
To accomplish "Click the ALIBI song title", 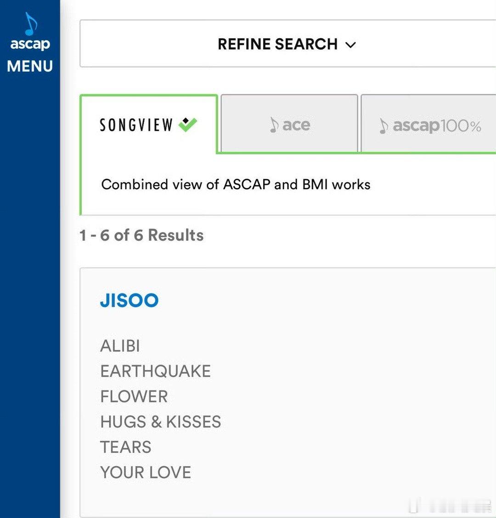I will coord(120,346).
